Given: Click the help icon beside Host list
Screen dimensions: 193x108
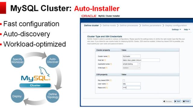Looking at the screenshot, I should [x=105, y=60].
